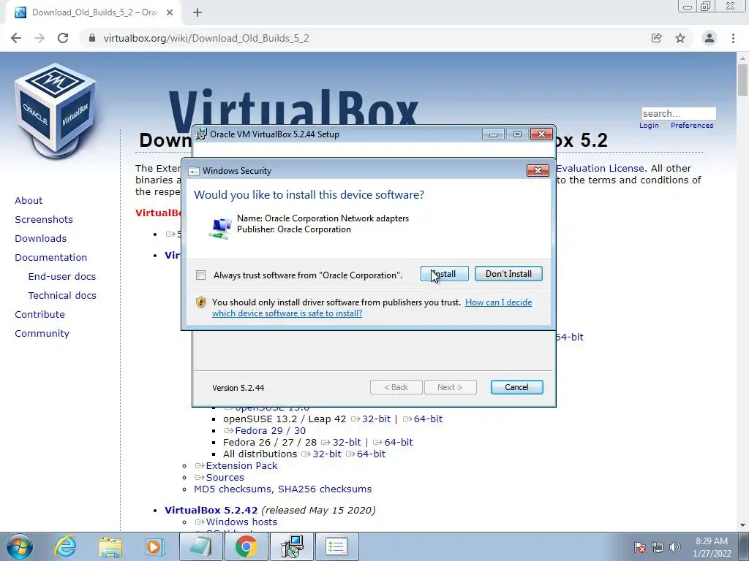Open Internet Explorer from taskbar
Viewport: 749px width, 561px height.
[x=65, y=546]
